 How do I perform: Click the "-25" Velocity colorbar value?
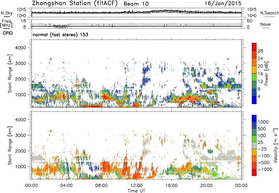(262, 149)
